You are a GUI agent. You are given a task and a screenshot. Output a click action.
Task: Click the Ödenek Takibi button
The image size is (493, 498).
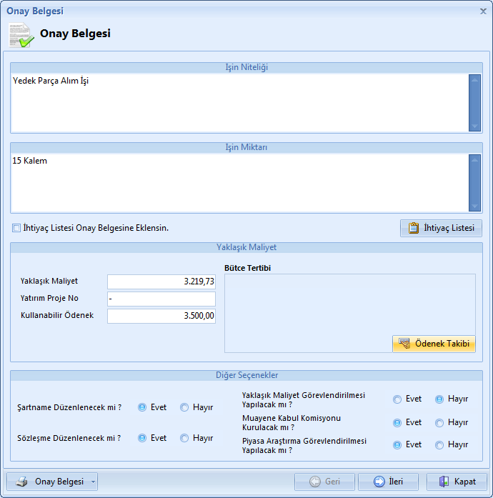pos(434,344)
